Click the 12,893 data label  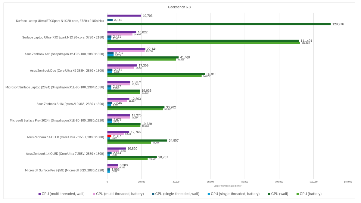[136, 99]
